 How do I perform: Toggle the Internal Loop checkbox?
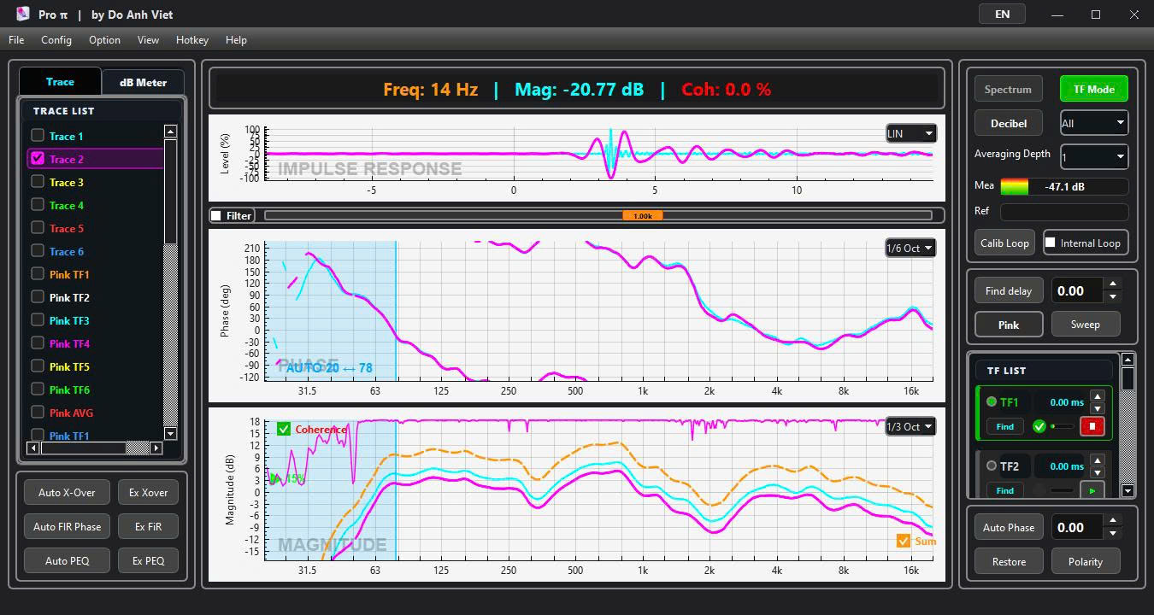pyautogui.click(x=1051, y=243)
